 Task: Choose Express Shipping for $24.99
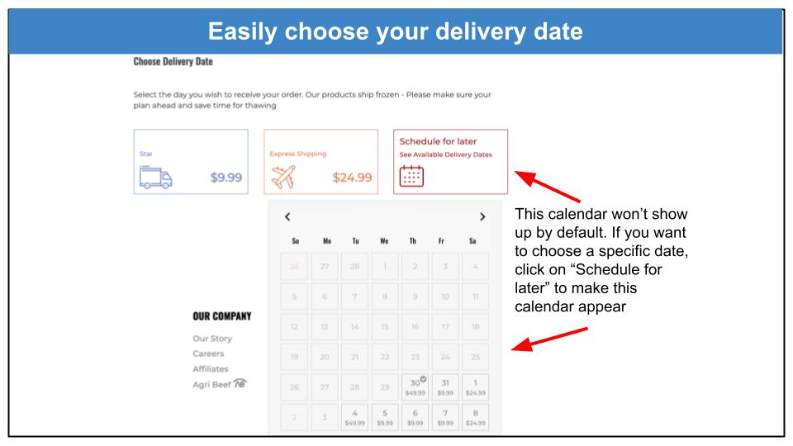coord(321,162)
